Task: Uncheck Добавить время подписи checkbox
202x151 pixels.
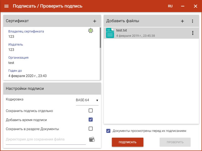Action: pos(91,120)
